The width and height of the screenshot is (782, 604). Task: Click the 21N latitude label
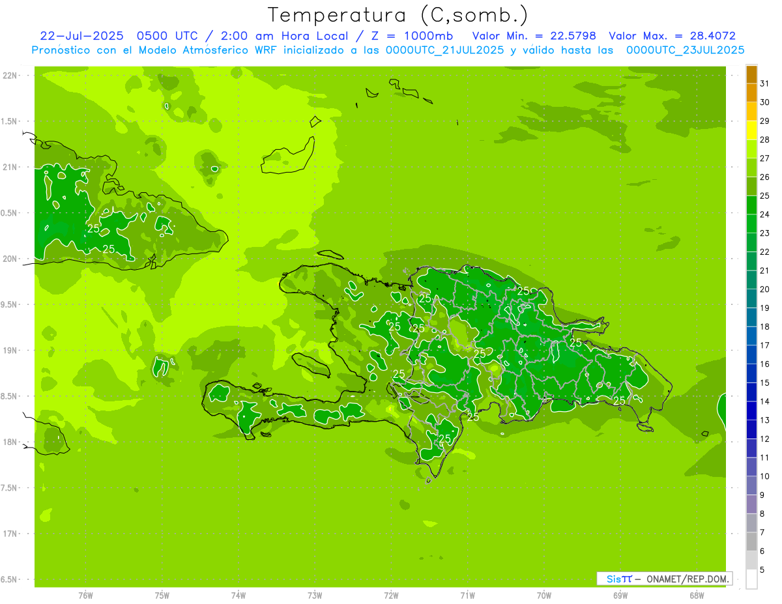tap(11, 167)
